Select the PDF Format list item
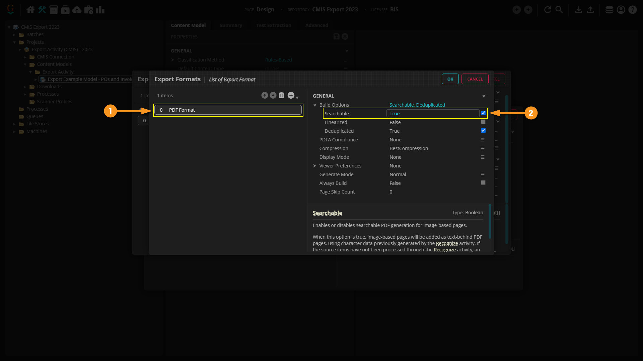The image size is (643, 361). click(x=228, y=110)
